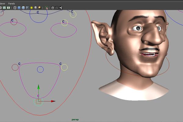The image size is (183, 122).
Task: Open the partially visible Renderer menu
Action: pos(2,4)
